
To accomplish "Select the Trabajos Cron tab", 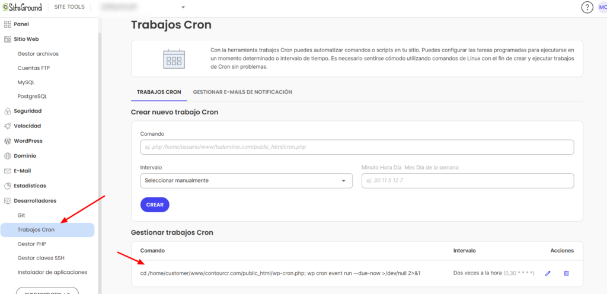I will tap(158, 92).
